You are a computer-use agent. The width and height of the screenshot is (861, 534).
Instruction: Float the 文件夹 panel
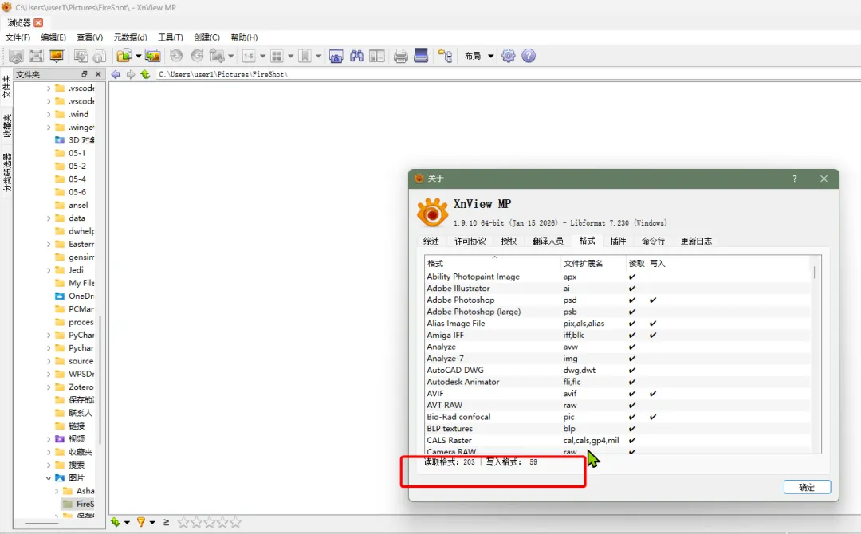(84, 73)
